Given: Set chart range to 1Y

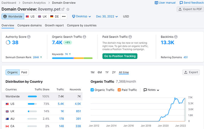Looking at the screenshot, I should click(107, 72).
